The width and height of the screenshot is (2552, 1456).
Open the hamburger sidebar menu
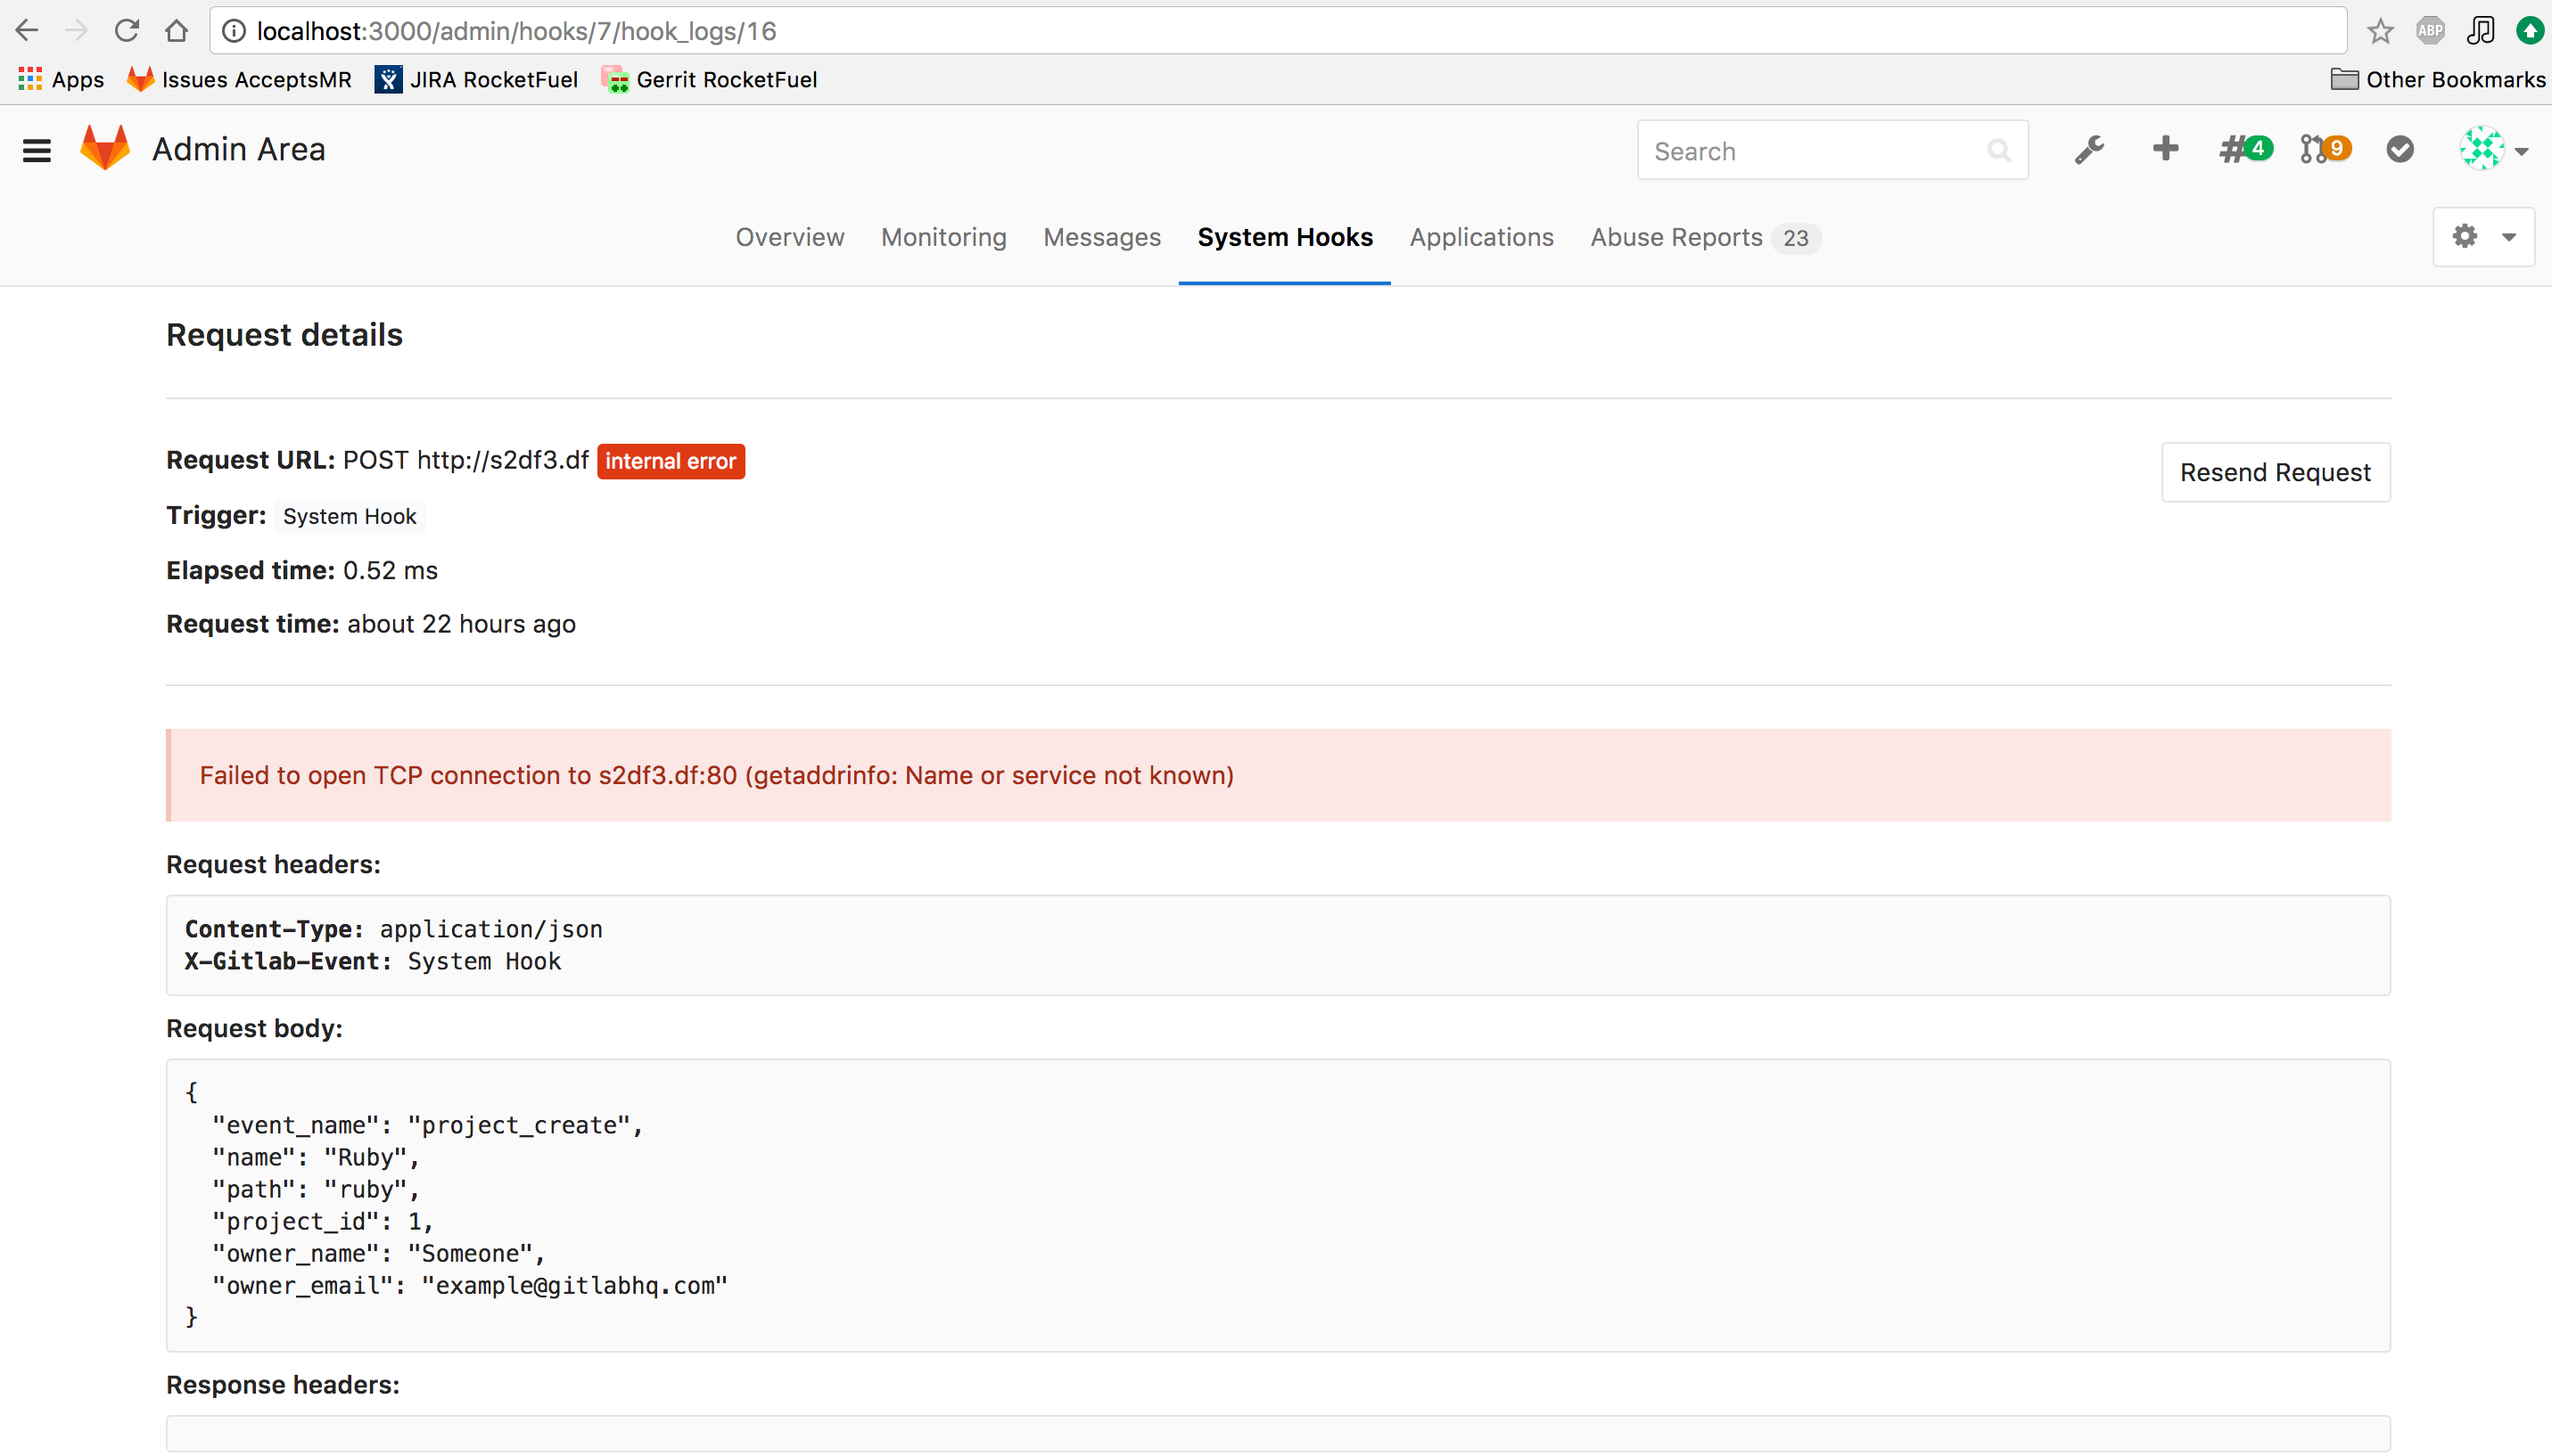click(37, 151)
